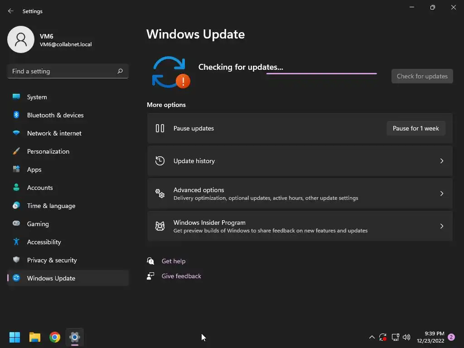Image resolution: width=464 pixels, height=348 pixels.
Task: Click the Update history clock icon
Action: (160, 161)
